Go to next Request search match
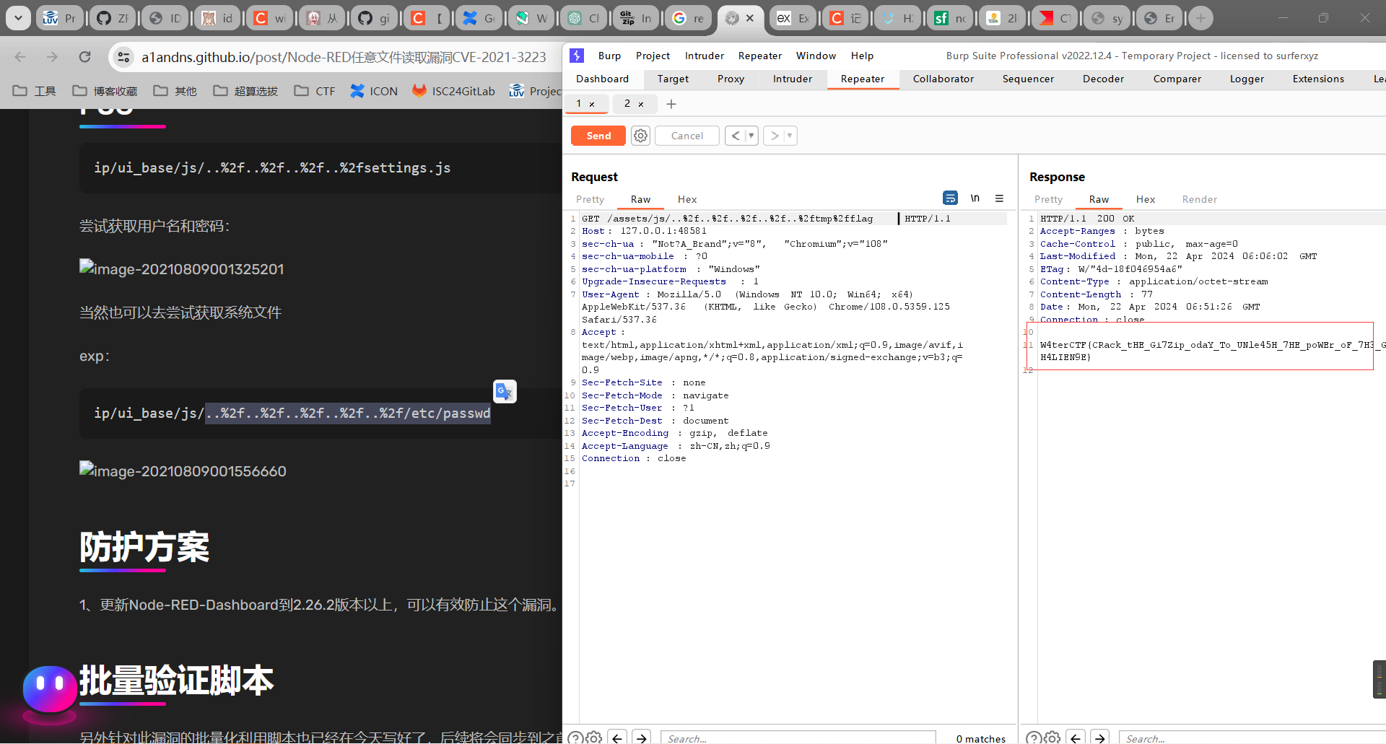This screenshot has height=744, width=1386. tap(642, 738)
